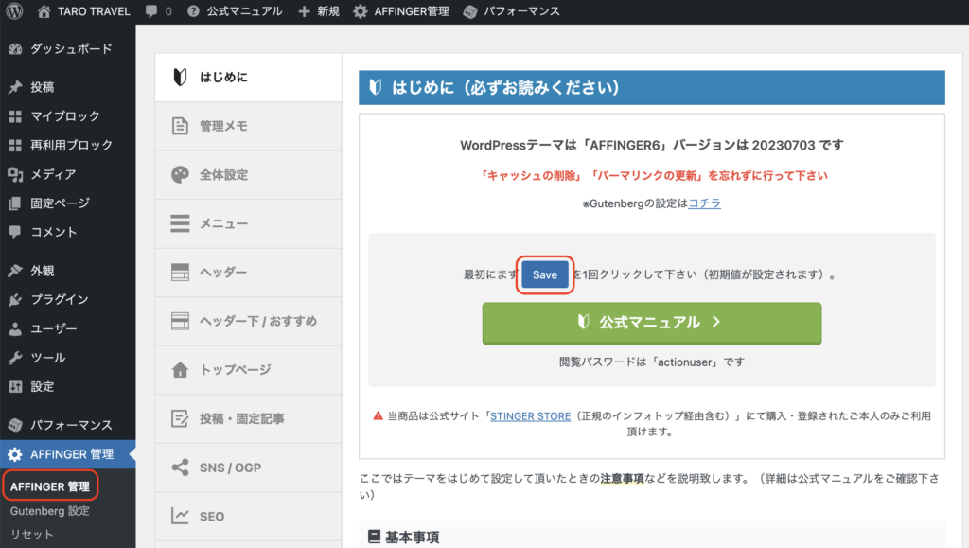Viewport: 969px width, 548px height.
Task: Click the パフォーマンス cube icon in sidebar
Action: 15,425
